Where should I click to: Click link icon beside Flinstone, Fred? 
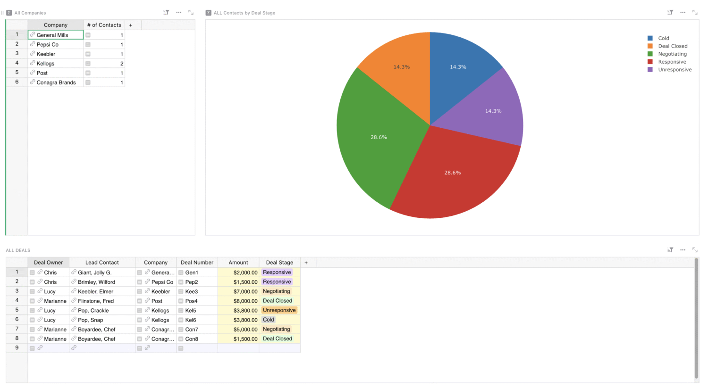click(x=74, y=300)
